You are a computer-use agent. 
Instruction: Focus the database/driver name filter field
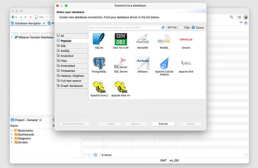tap(124, 27)
